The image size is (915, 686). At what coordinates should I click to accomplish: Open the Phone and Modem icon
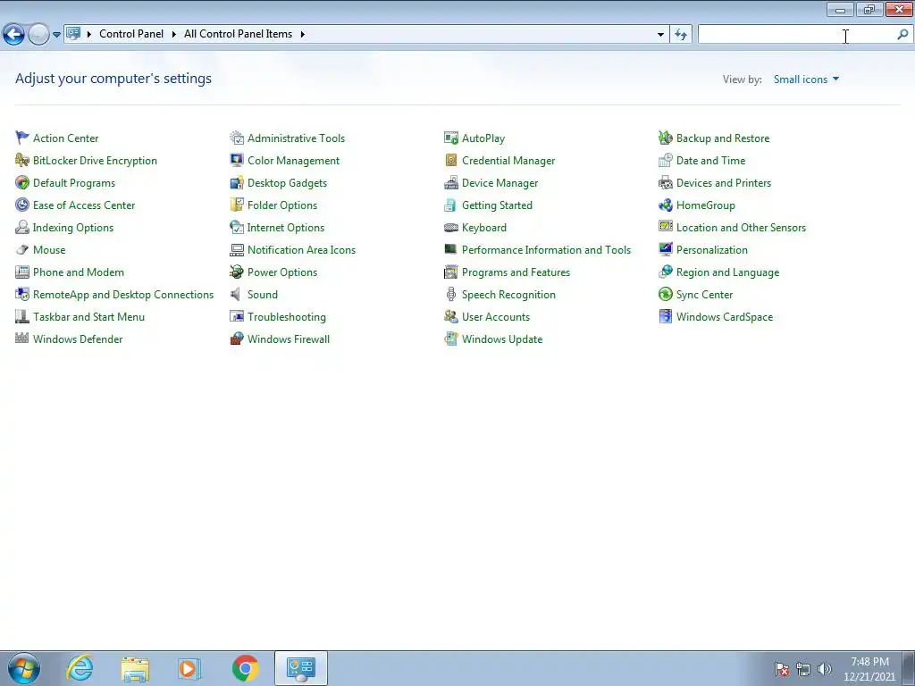click(22, 272)
